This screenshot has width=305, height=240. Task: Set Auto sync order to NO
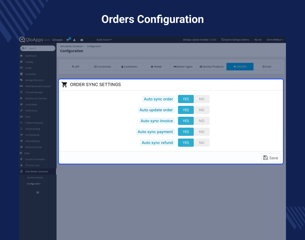click(x=202, y=99)
